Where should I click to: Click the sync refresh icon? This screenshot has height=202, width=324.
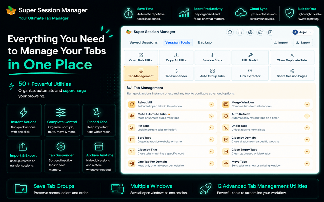coord(260,32)
